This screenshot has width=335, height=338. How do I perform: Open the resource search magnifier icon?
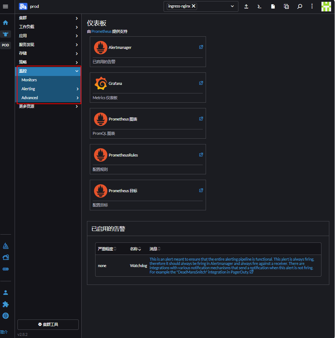[x=299, y=6]
